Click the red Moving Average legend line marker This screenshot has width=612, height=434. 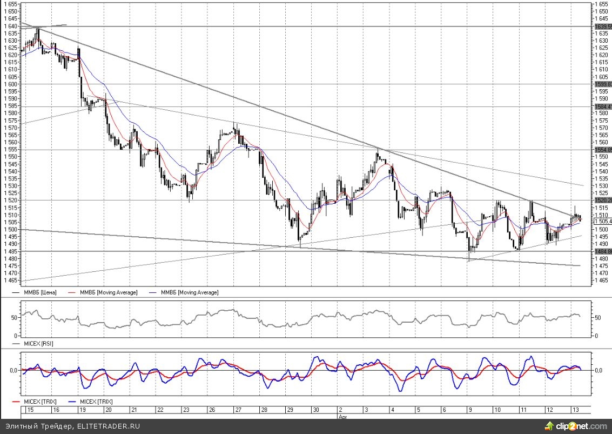coord(72,292)
